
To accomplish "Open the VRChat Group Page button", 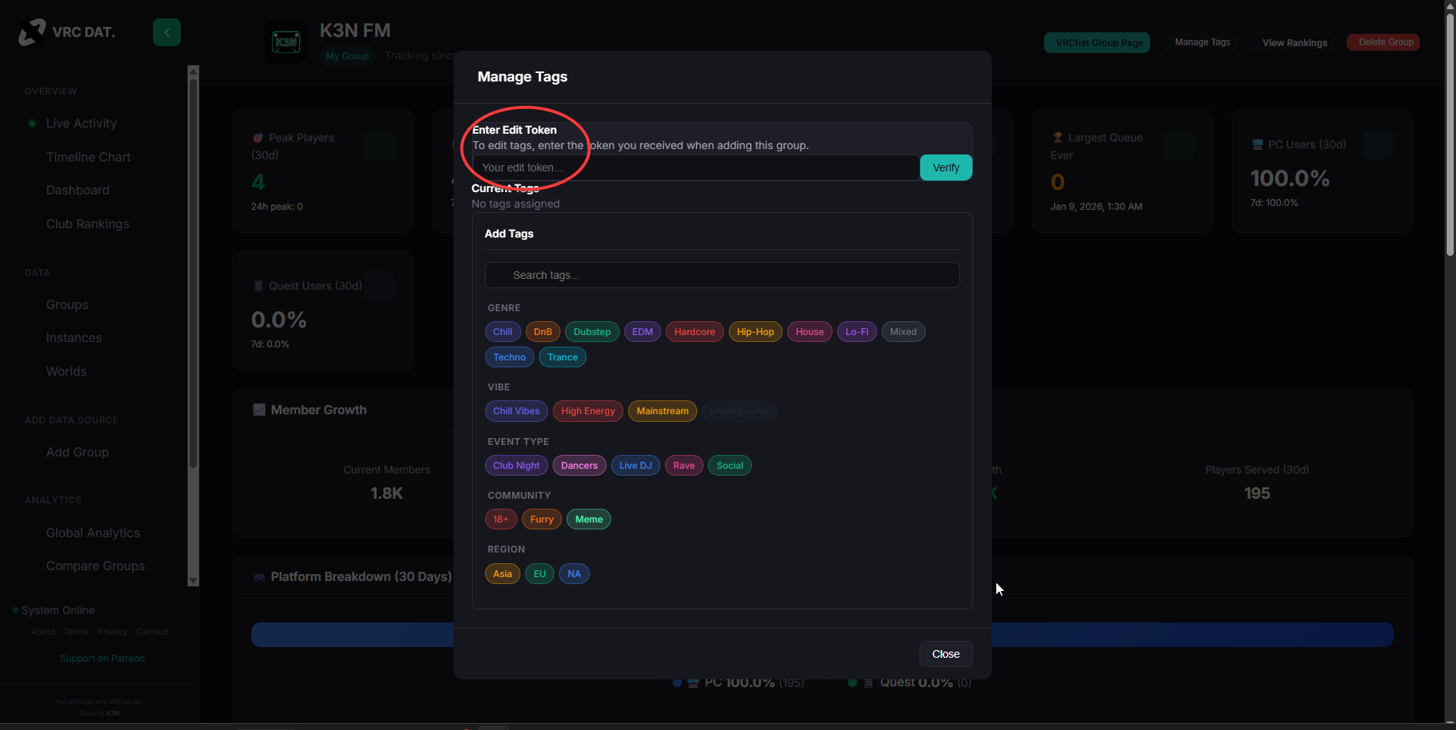I will 1099,43.
